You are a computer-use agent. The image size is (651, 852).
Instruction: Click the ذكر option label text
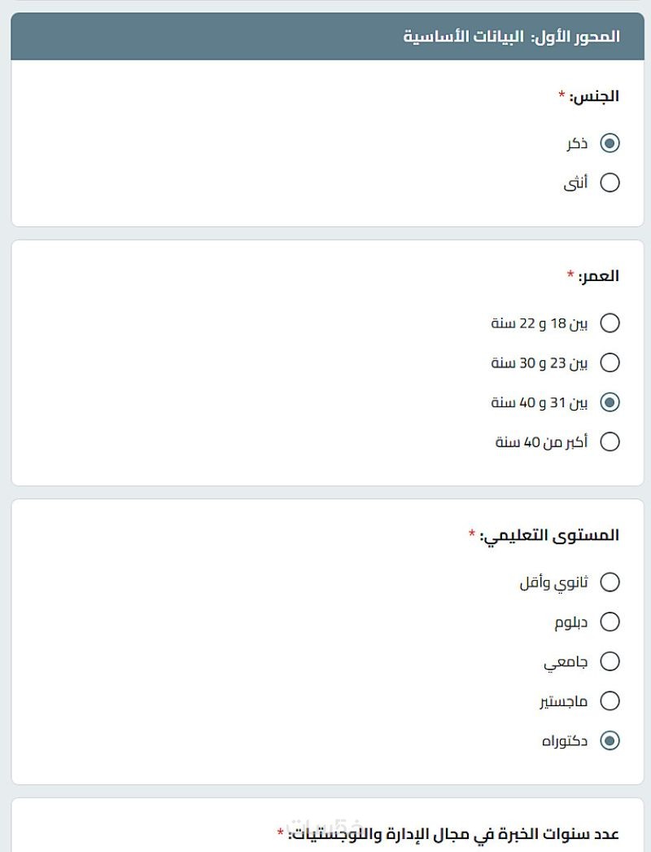(577, 143)
